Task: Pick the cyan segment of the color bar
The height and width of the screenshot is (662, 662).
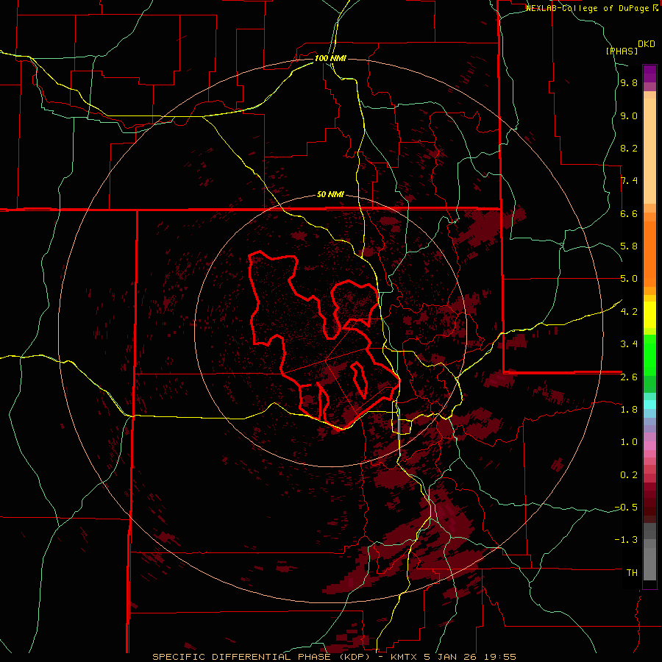Action: tap(649, 405)
